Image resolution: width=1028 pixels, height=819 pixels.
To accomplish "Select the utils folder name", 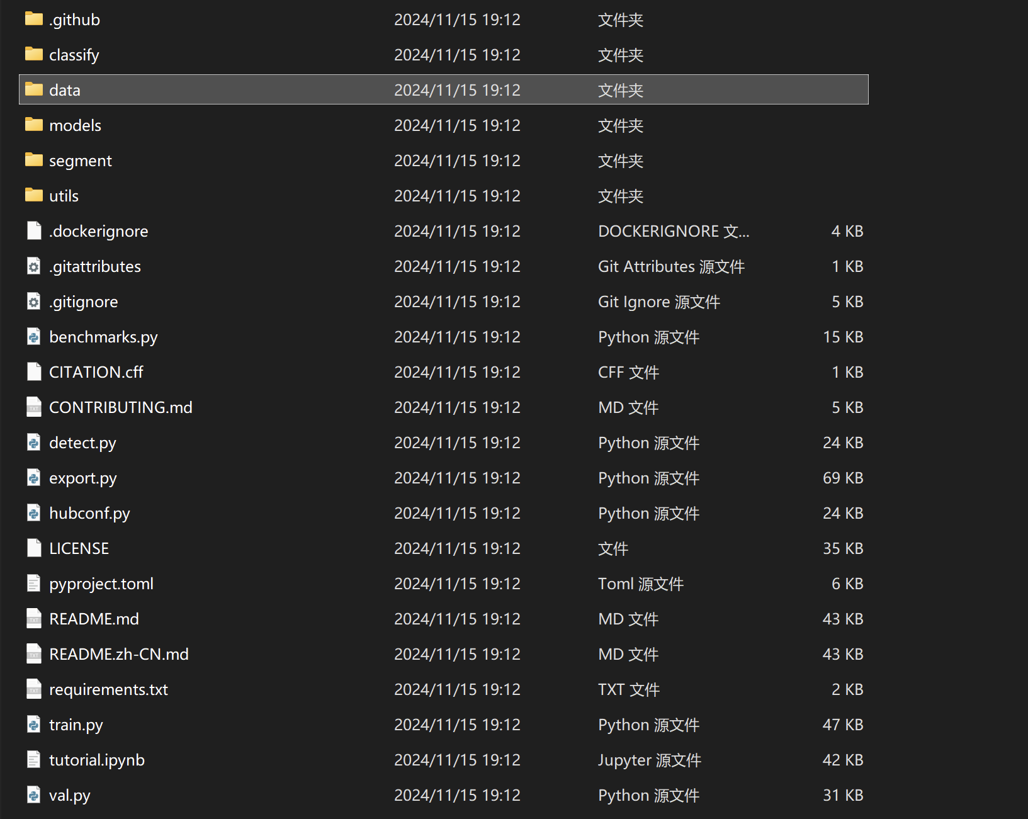I will (64, 196).
